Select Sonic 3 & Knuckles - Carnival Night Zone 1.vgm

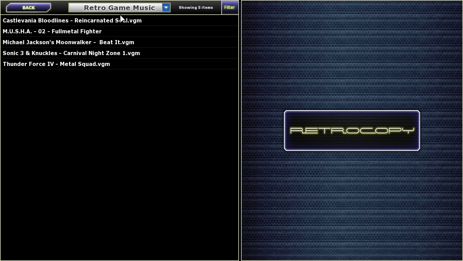(x=119, y=53)
